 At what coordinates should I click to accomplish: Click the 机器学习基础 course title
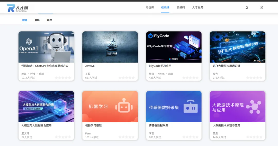[93, 125]
